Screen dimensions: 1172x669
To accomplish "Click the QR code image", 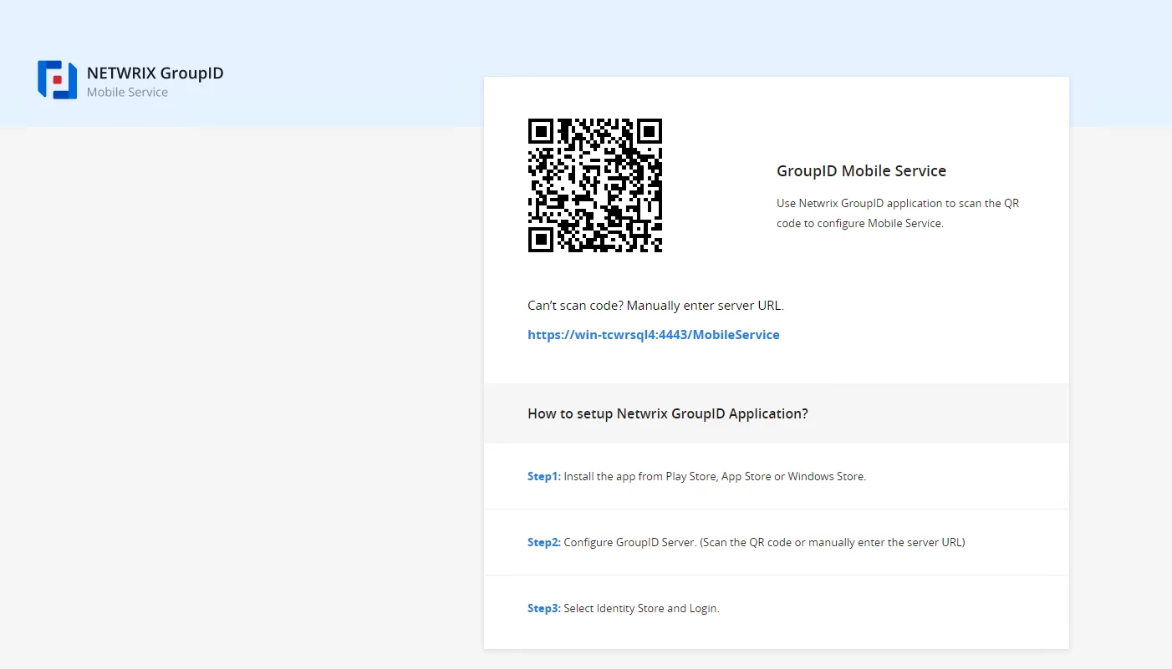I will tap(595, 185).
